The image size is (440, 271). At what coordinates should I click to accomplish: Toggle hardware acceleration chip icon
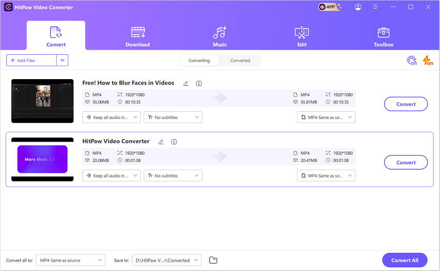(412, 61)
